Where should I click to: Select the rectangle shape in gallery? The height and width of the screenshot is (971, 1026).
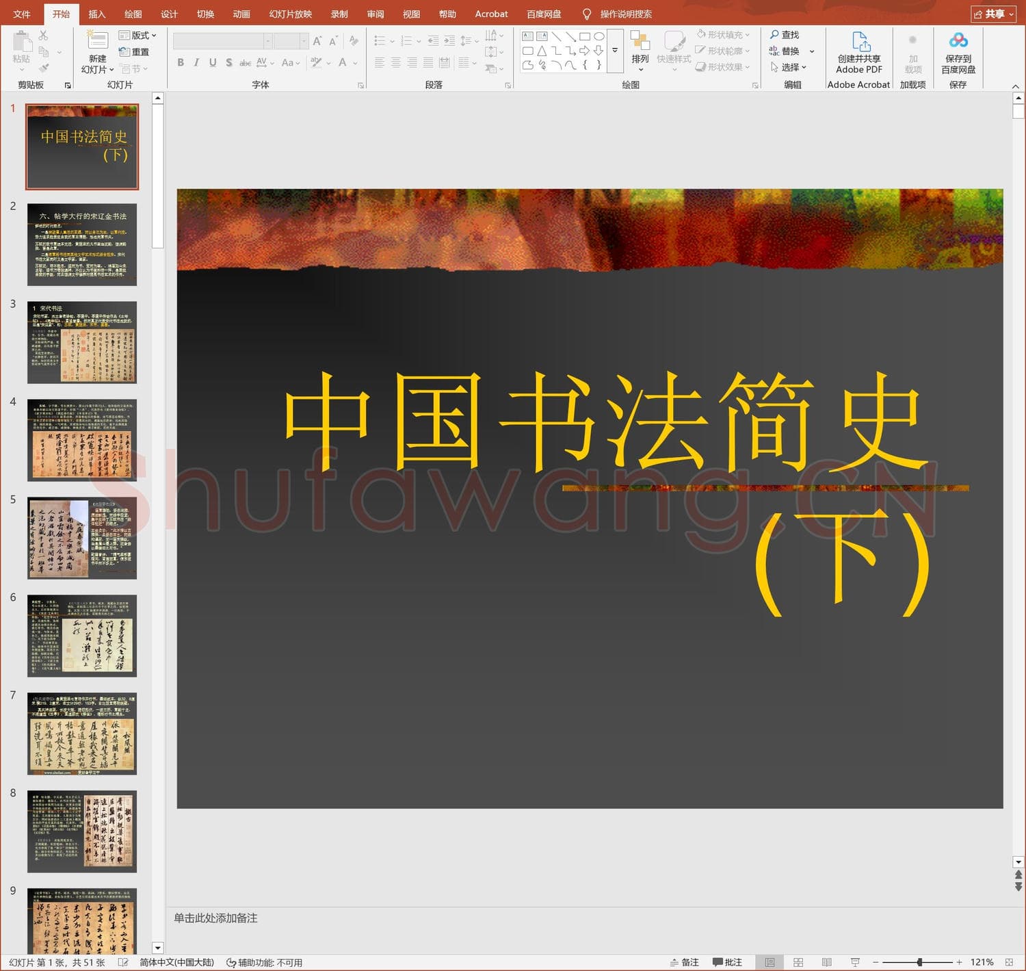coord(584,36)
